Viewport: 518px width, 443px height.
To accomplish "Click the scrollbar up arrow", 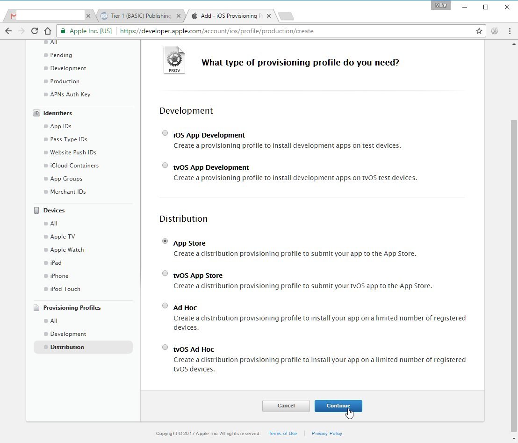I will pos(514,44).
